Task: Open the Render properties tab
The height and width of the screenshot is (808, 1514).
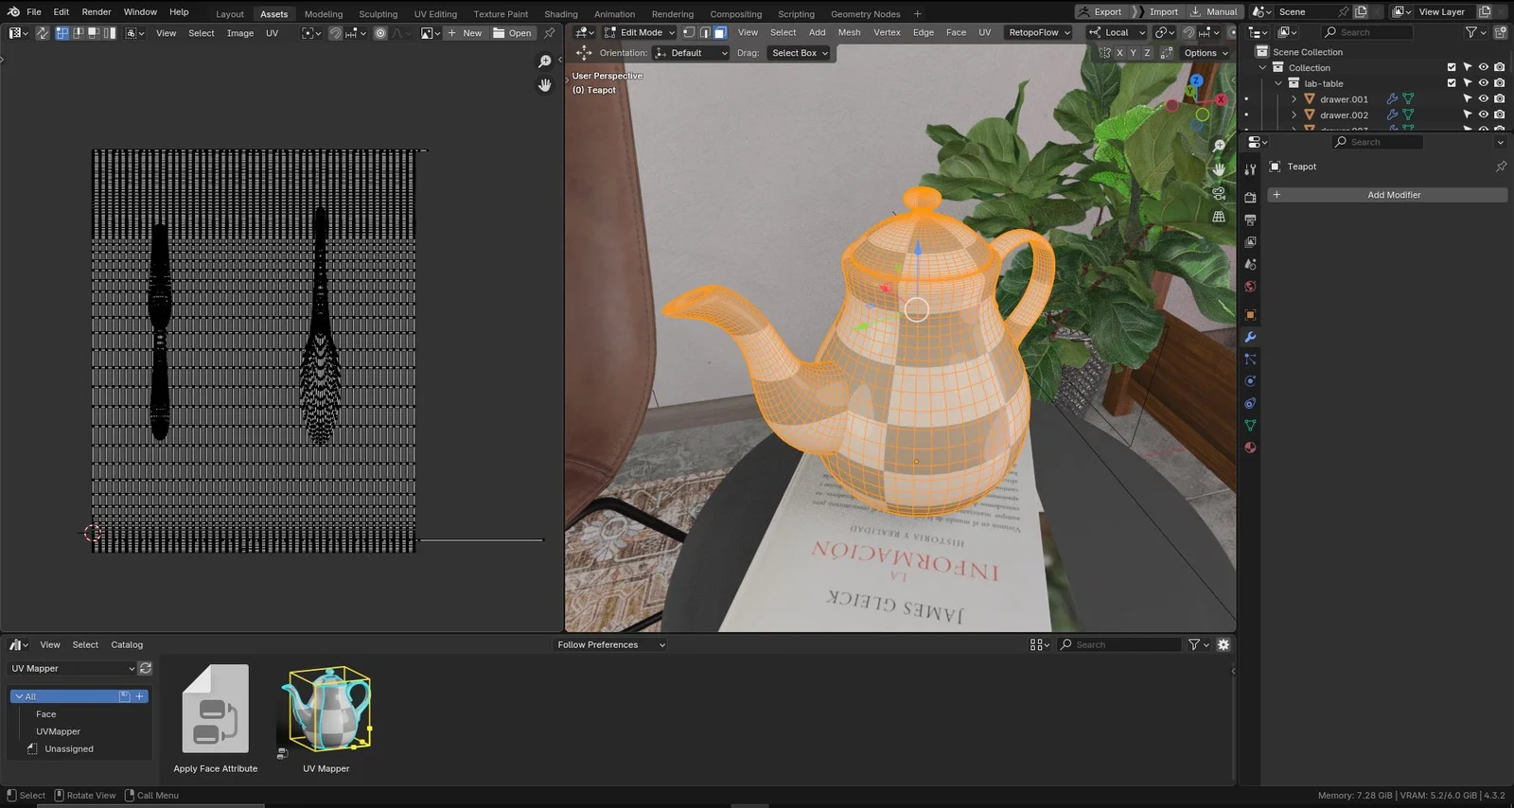Action: click(1250, 197)
